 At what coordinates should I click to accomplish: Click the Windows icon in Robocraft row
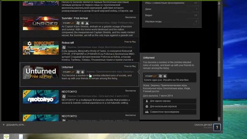point(64,47)
